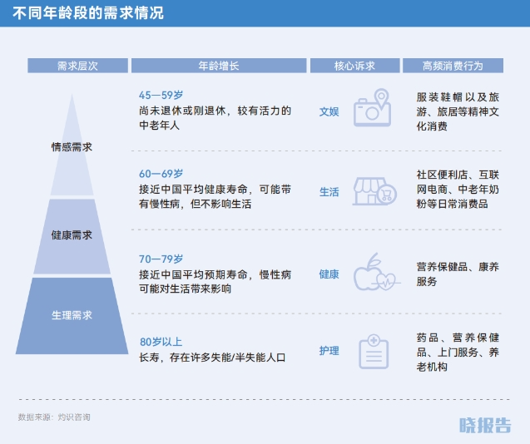Select the 需求层次 column header
This screenshot has width=530, height=444.
click(77, 66)
